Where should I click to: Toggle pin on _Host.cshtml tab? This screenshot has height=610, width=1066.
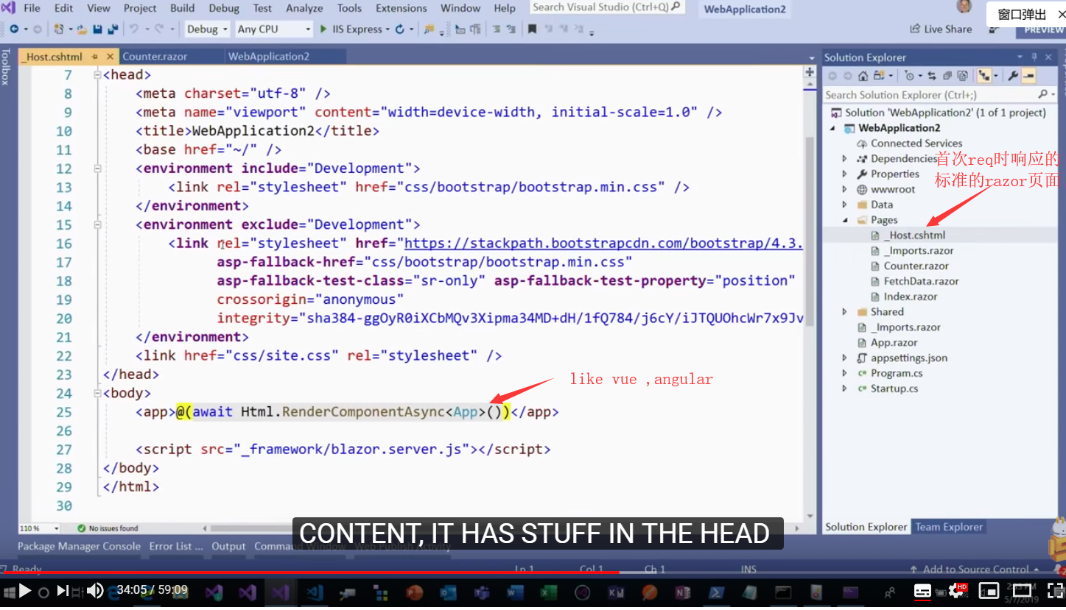click(x=96, y=57)
